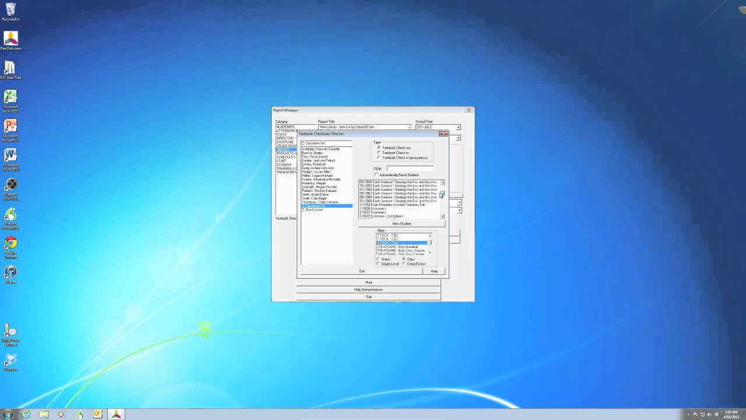Open the Report Title dropdown
Screen dimensions: 746x420
click(410, 127)
